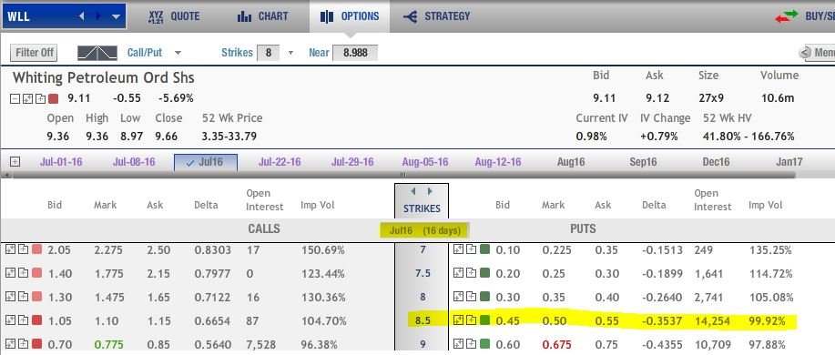Collapse the minus box under Whiting Petroleum
Screen dimensions: 835x355
click(15, 98)
